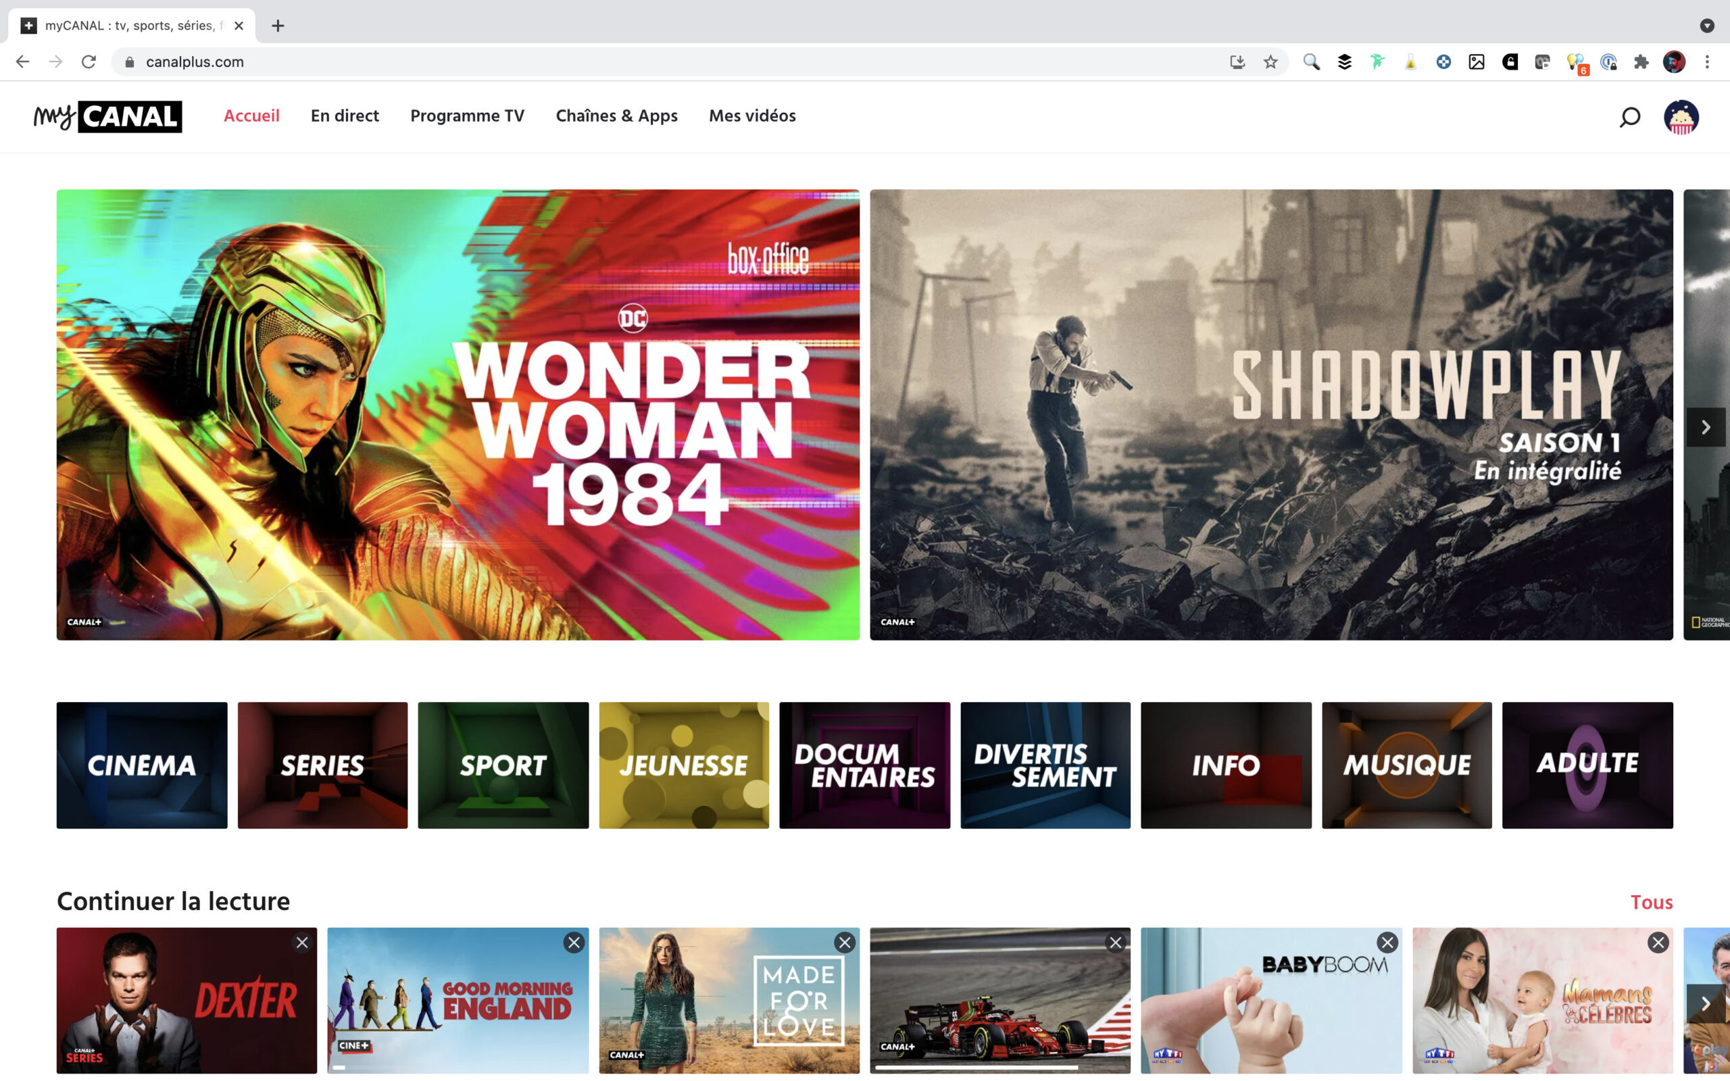This screenshot has width=1730, height=1081.
Task: Click the magnifier extension icon in the toolbar
Action: [x=1311, y=62]
